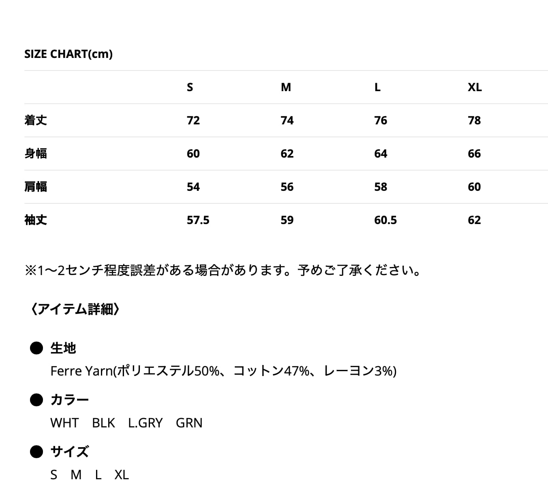
Task: Click the BLK color option text
Action: [103, 423]
